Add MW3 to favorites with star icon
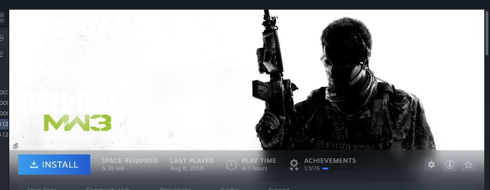 coord(468,165)
